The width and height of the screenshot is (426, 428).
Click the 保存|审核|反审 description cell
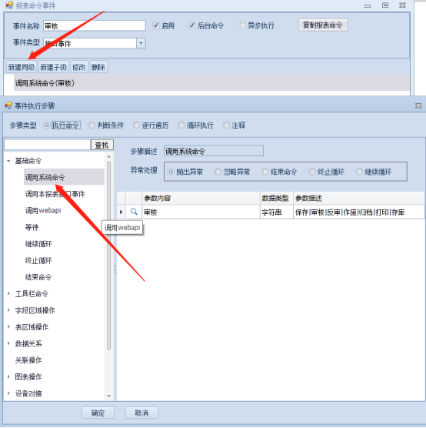[x=358, y=212]
